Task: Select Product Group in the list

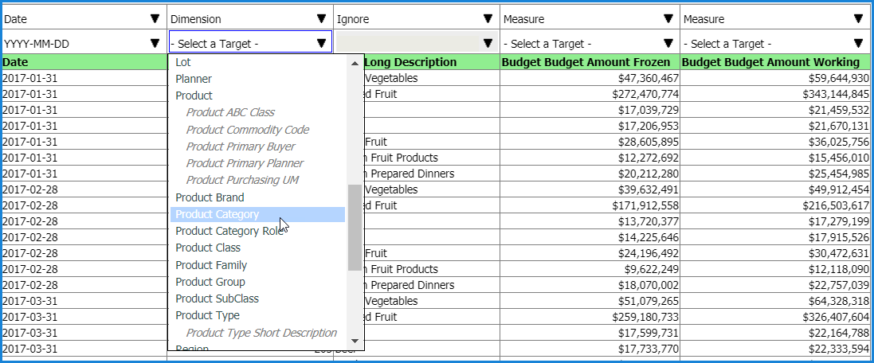Action: coord(210,282)
